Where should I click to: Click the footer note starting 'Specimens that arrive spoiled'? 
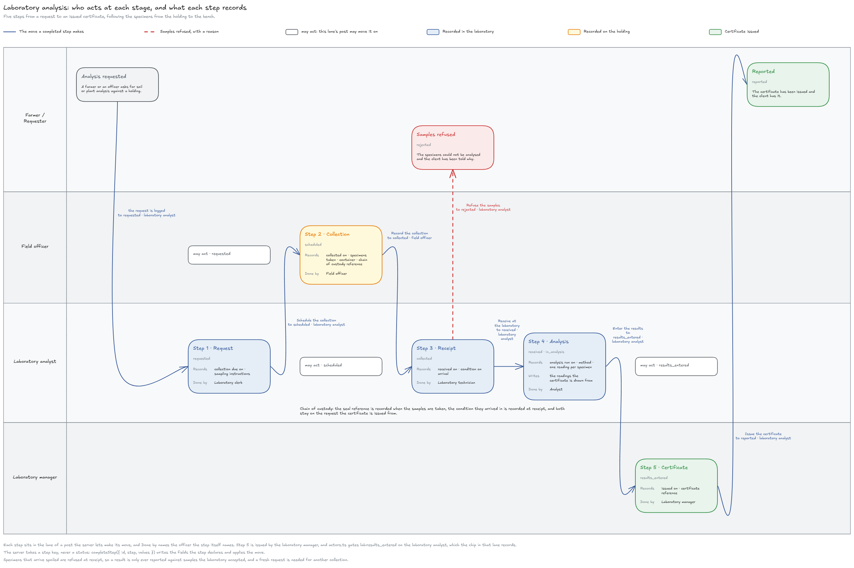coord(175,560)
